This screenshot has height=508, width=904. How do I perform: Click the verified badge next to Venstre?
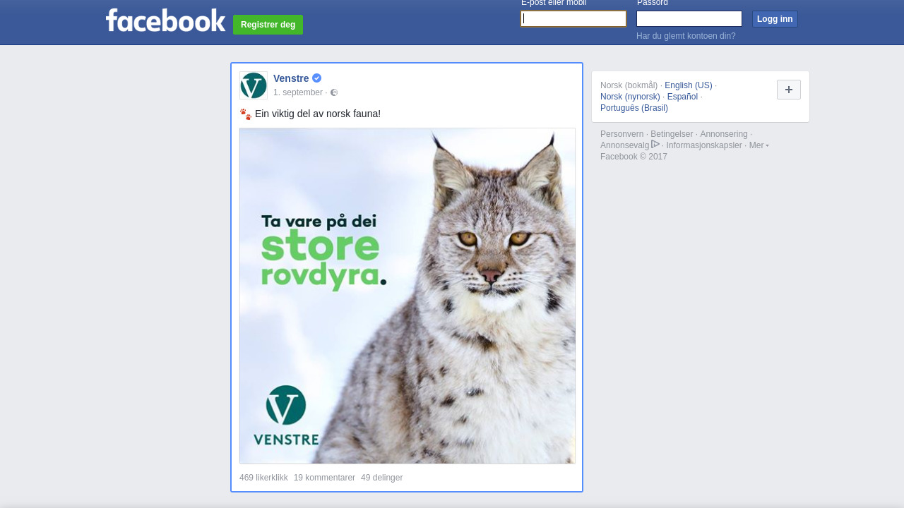coord(317,78)
